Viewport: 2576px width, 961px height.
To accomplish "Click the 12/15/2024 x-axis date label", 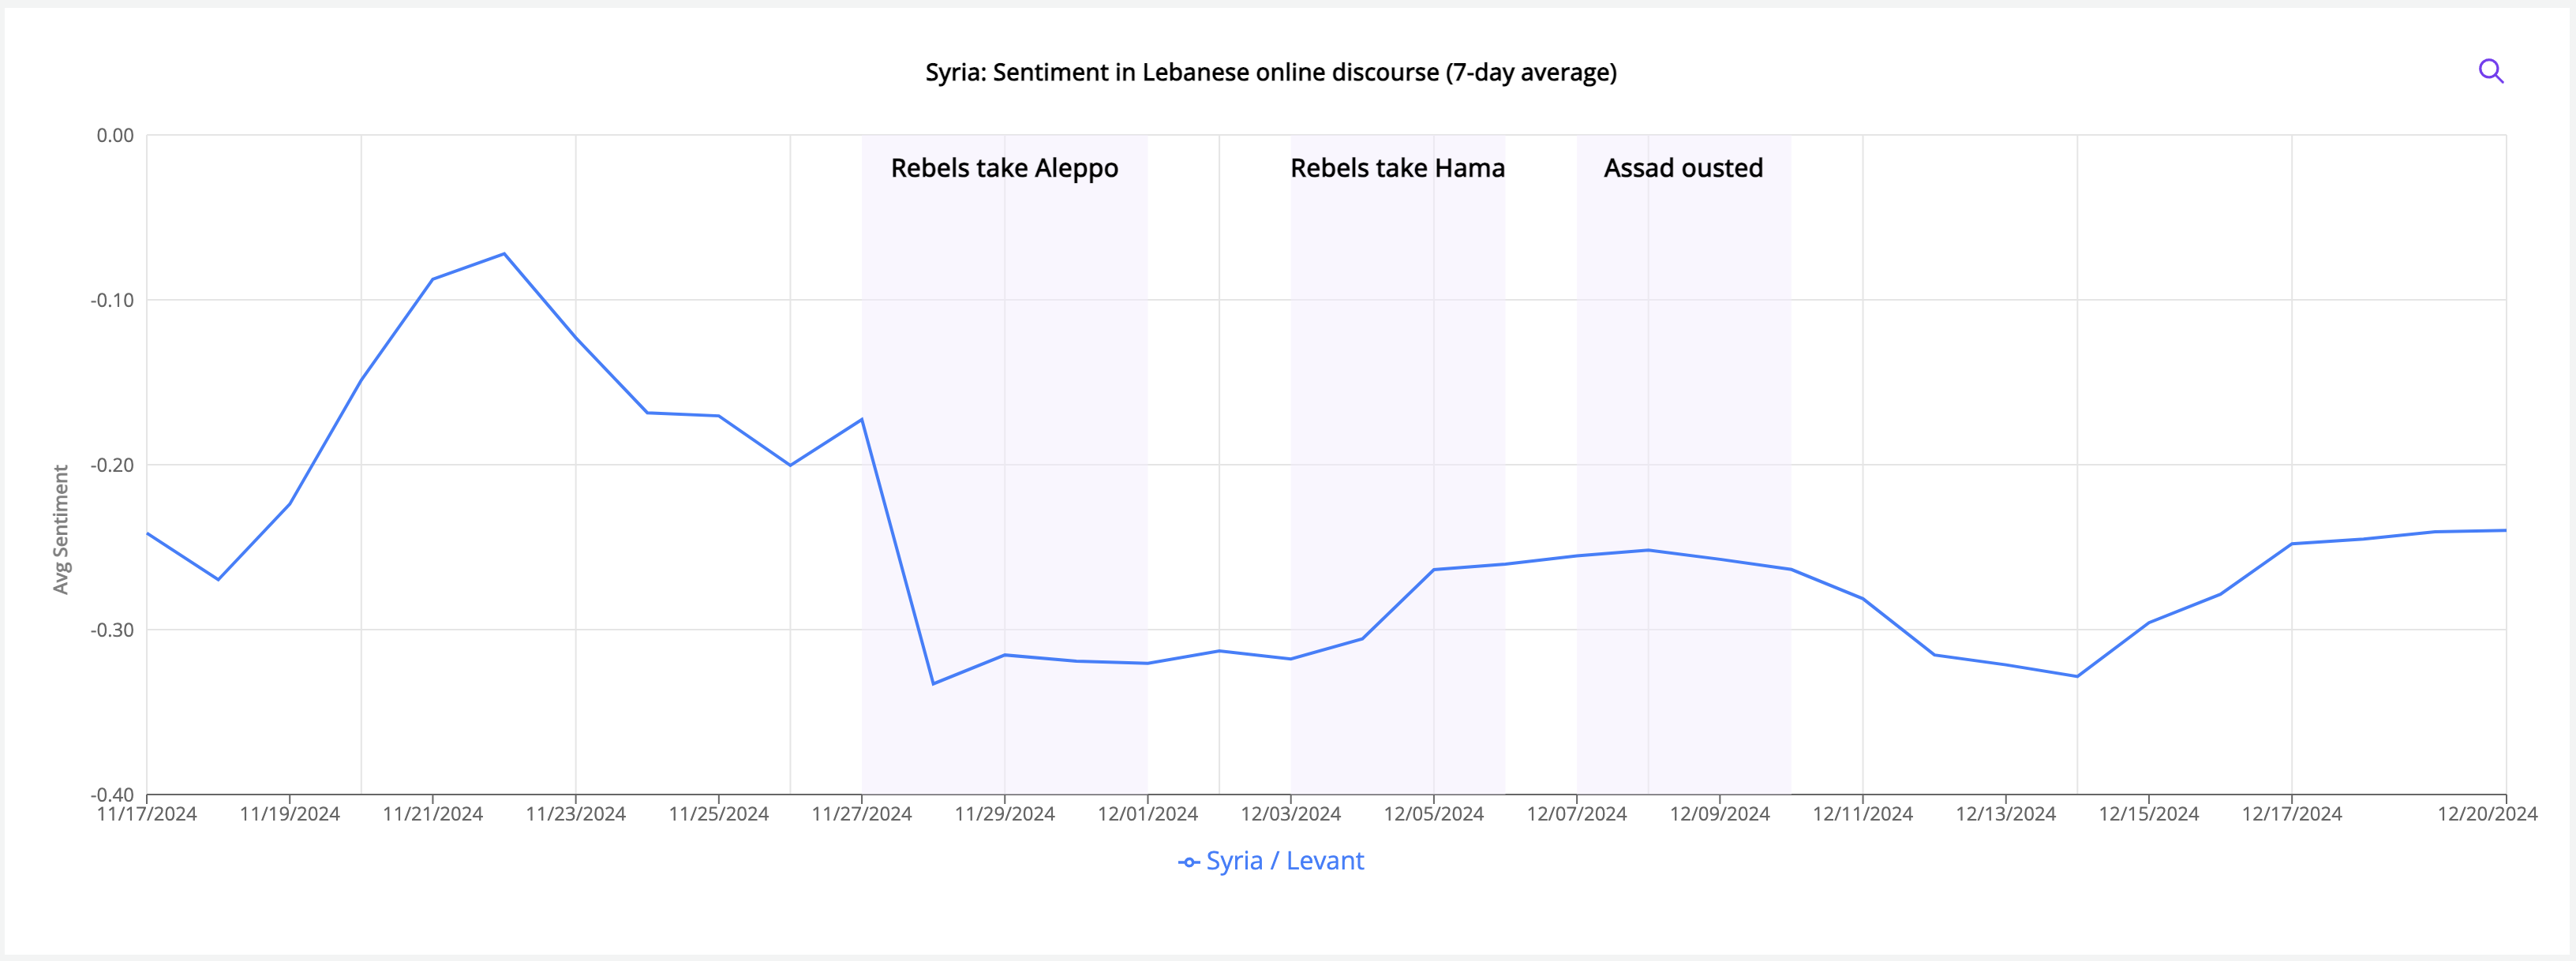I will click(x=2149, y=814).
